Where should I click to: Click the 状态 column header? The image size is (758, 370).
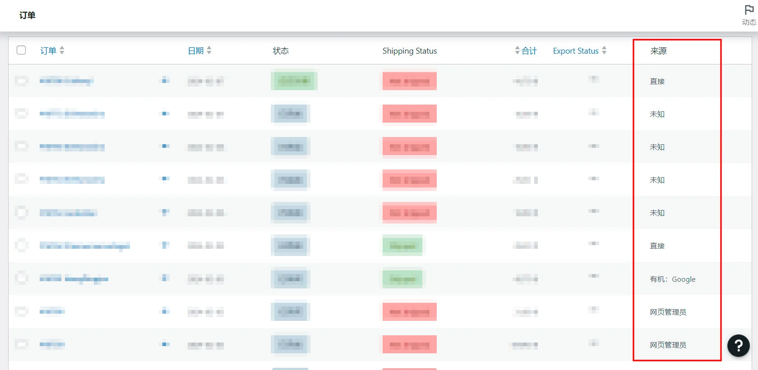[281, 51]
